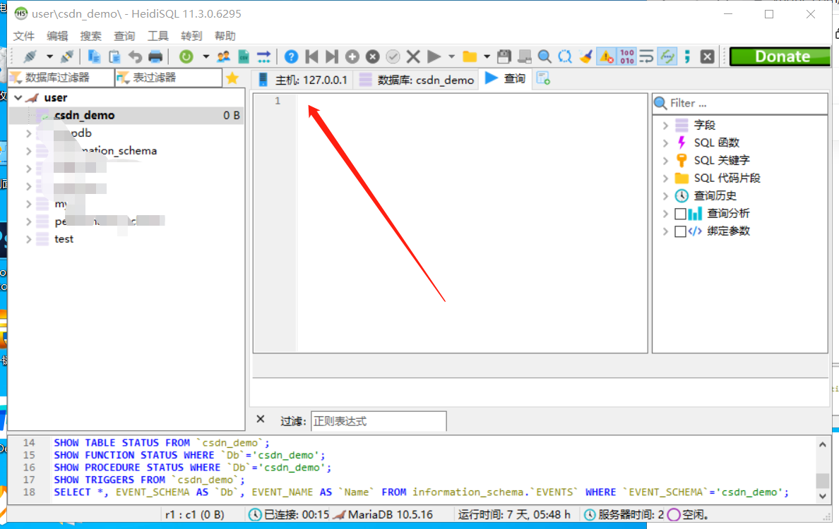Click the Replace text circular icon
The width and height of the screenshot is (839, 529).
pyautogui.click(x=565, y=56)
